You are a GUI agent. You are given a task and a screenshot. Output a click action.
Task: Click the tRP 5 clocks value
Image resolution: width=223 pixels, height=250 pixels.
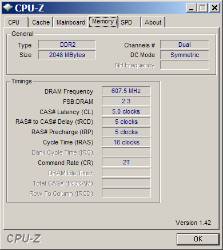tap(126, 132)
